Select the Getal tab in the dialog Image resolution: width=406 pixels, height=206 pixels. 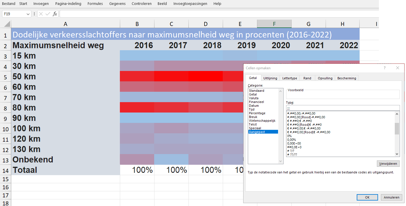pyautogui.click(x=253, y=78)
